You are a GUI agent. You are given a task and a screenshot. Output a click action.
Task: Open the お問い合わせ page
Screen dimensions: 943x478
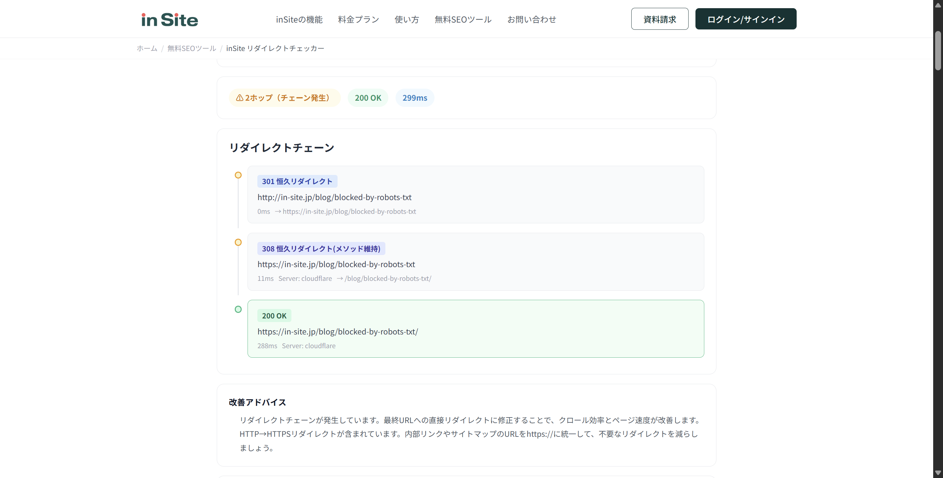531,20
